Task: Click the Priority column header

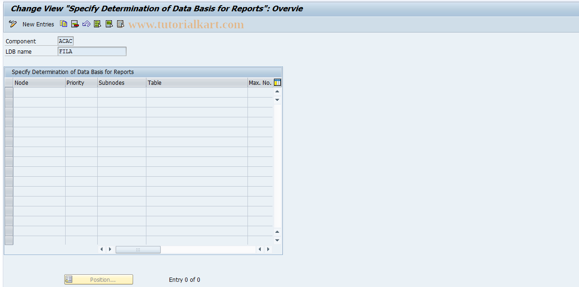Action: tap(81, 83)
